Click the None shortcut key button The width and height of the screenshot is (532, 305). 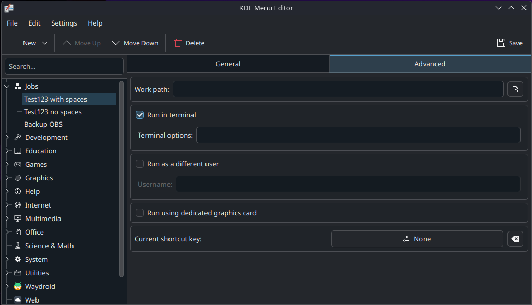(417, 239)
